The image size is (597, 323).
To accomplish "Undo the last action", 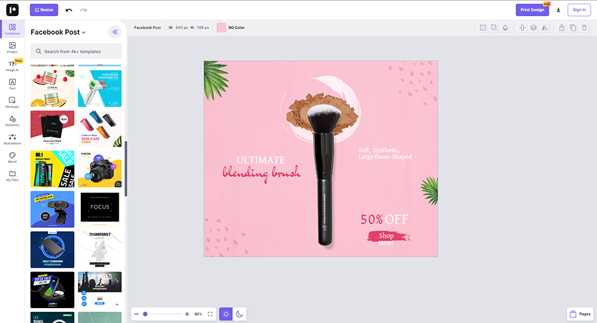I will [69, 10].
